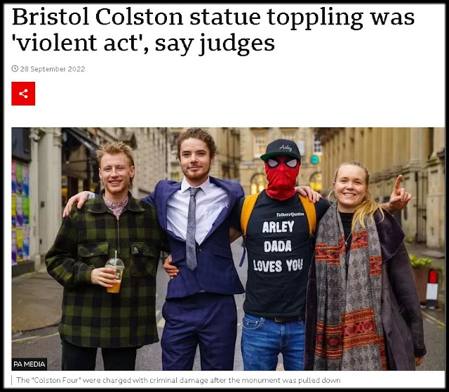Screen dimensions: 449x392
Task: Click the clock icon beside the date
Action: pos(15,69)
